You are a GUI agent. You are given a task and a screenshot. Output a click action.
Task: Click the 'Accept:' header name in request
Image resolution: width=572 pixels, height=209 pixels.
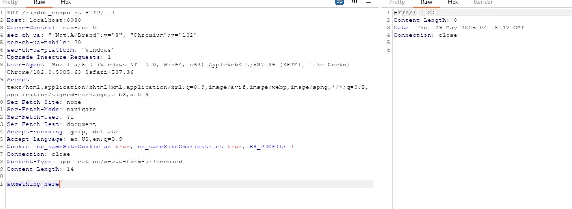coord(20,80)
